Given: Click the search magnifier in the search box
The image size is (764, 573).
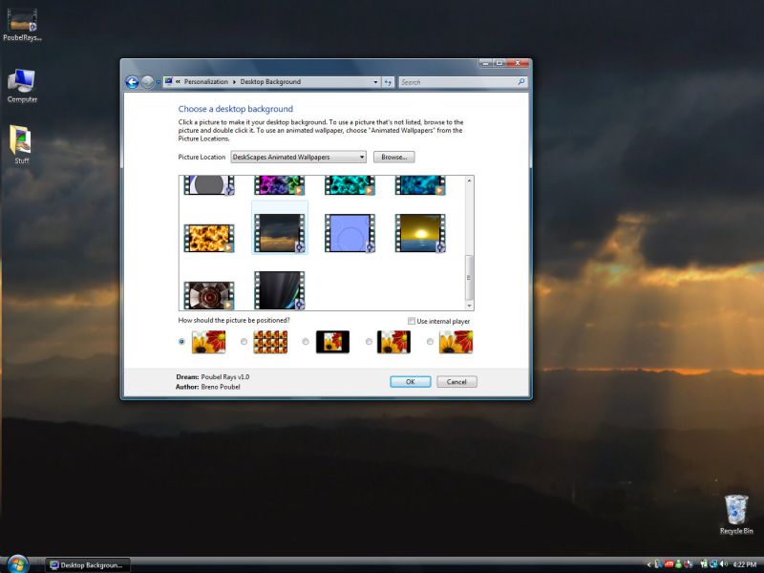Looking at the screenshot, I should click(523, 82).
